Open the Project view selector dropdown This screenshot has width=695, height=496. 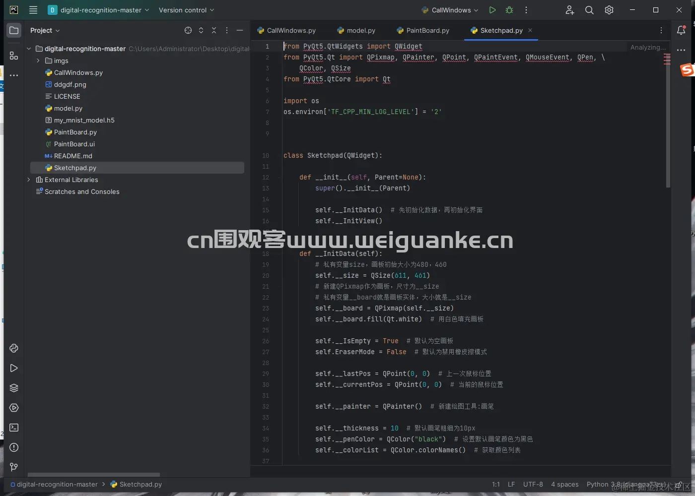45,30
